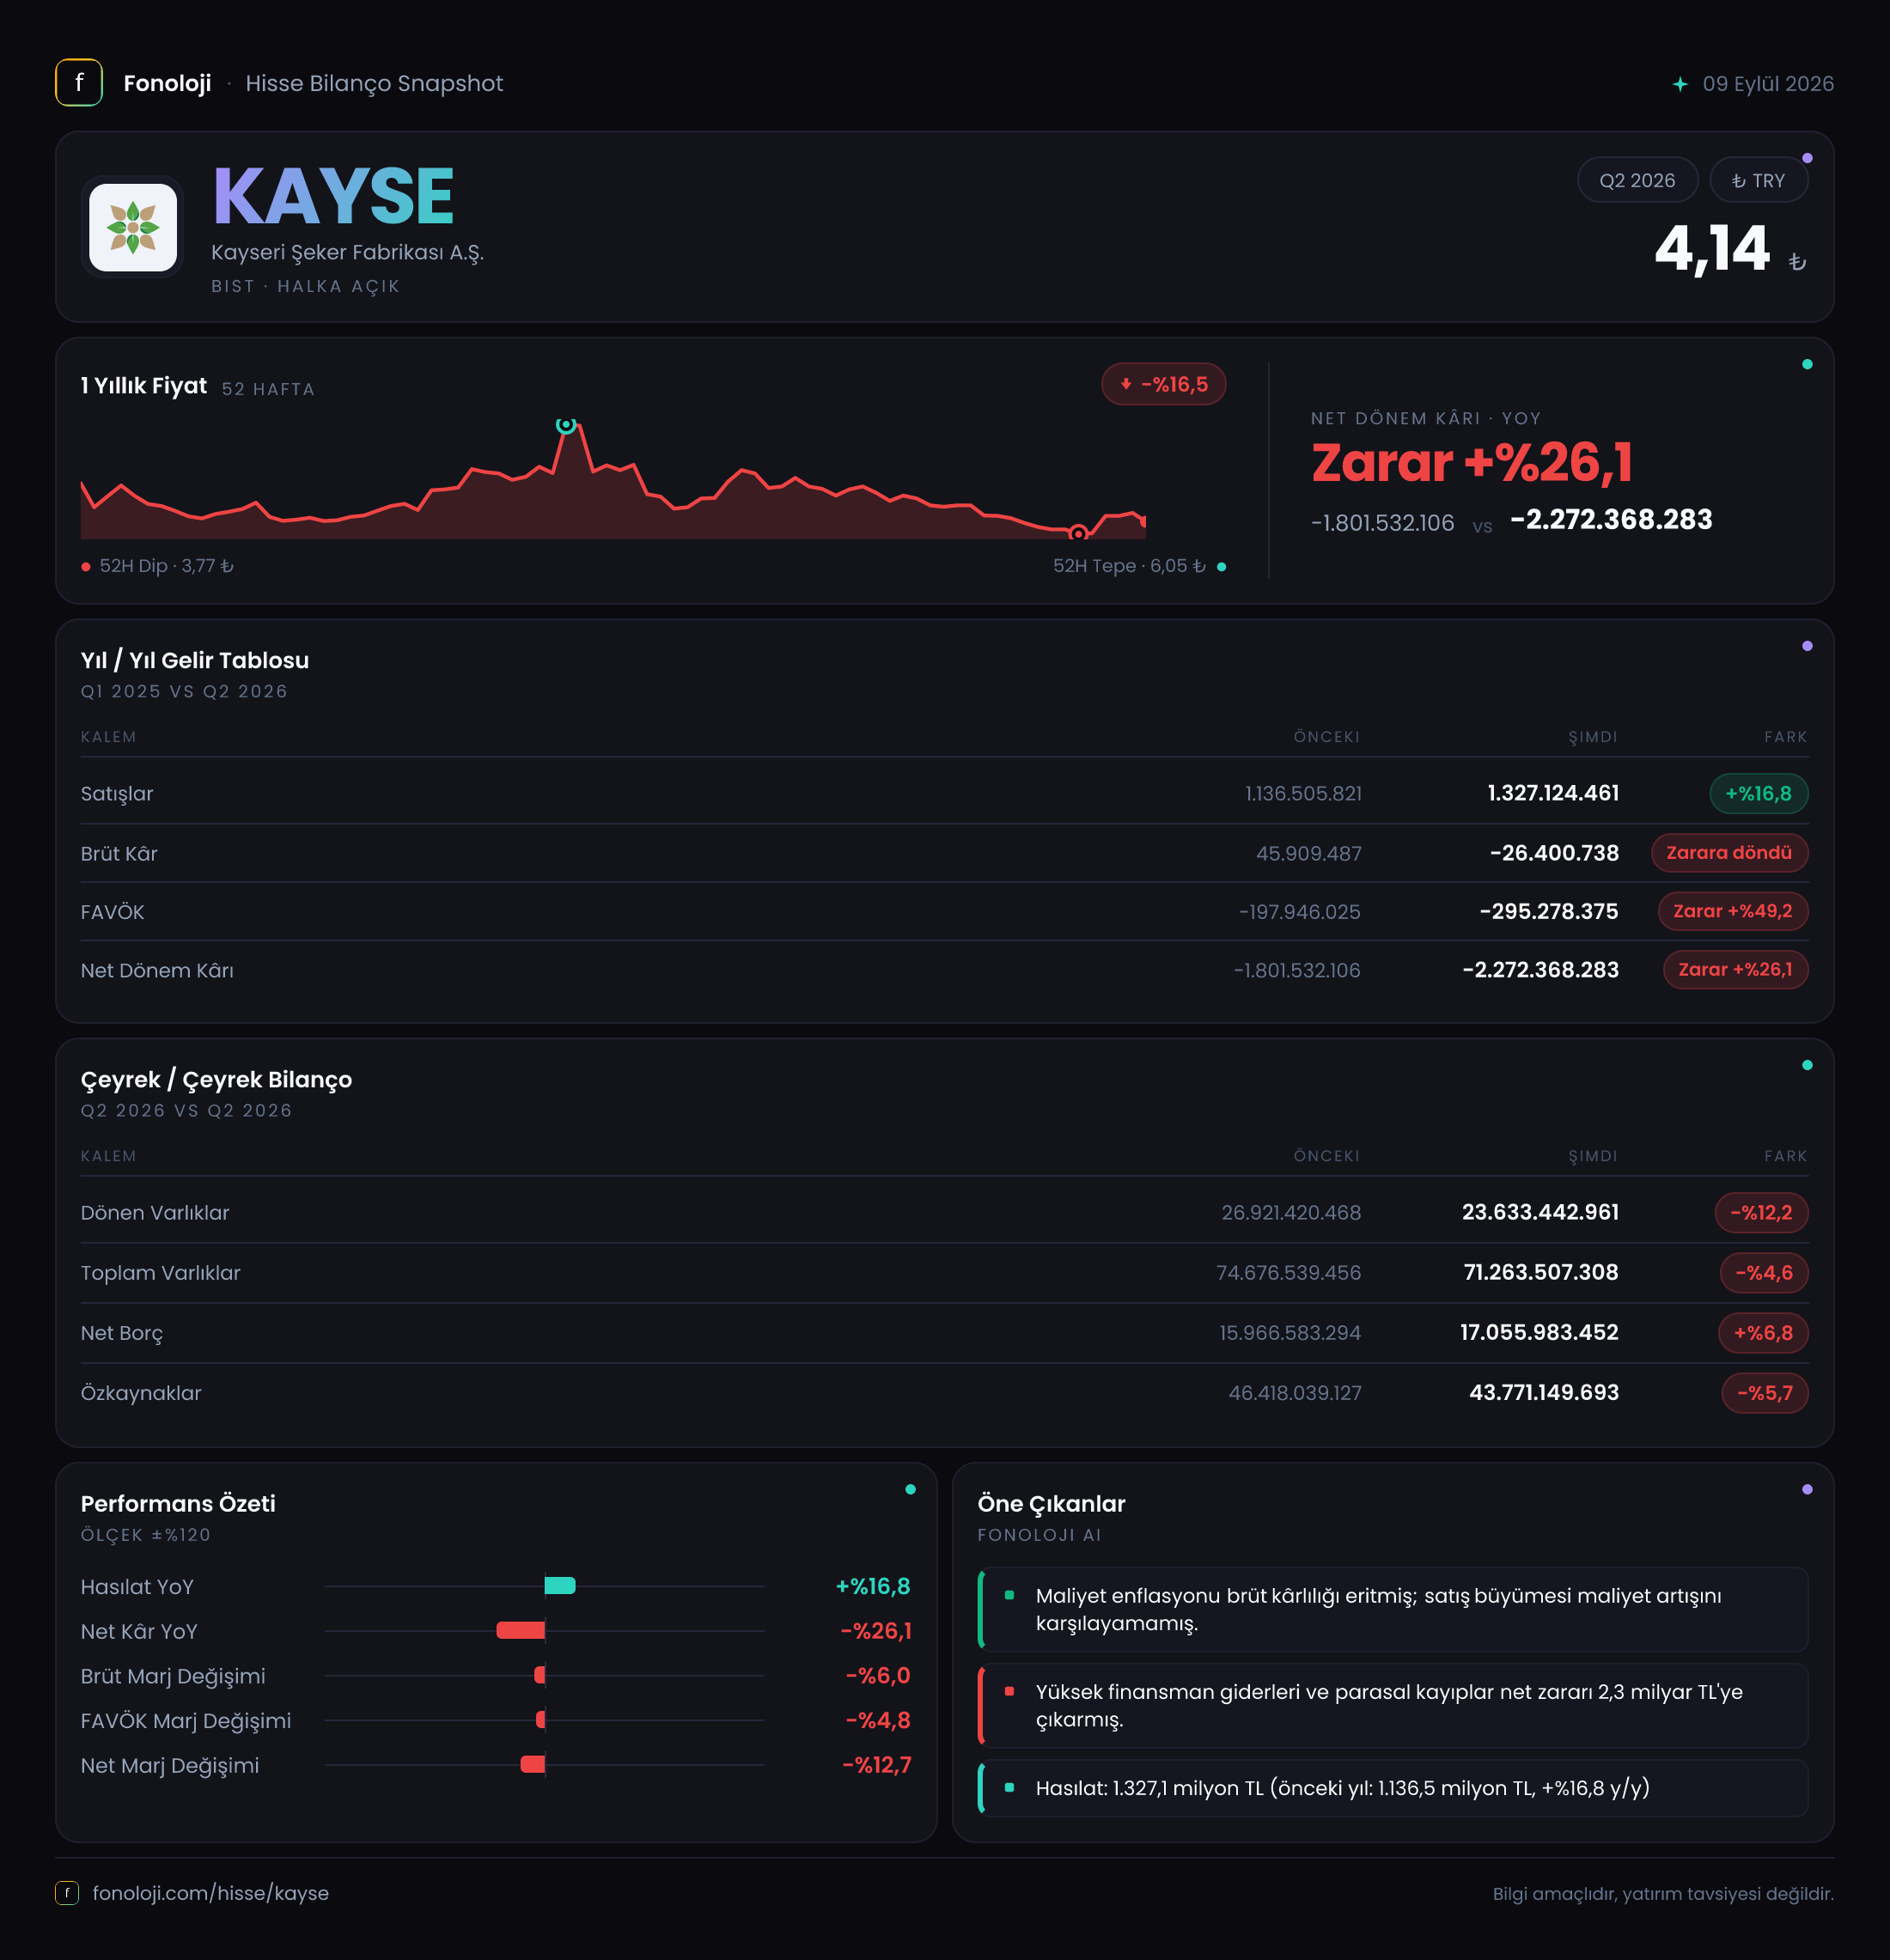1890x1960 pixels.
Task: Click the Zarara döndü badge in Brüt Kâr row
Action: coord(1729,853)
